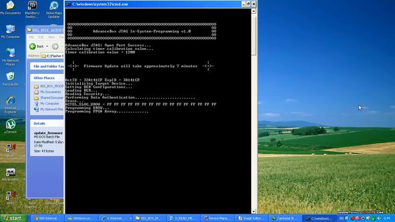Viewport: 395px width, 222px height.
Task: Launch Internet Explorer desktop icon
Action: [x=10, y=104]
